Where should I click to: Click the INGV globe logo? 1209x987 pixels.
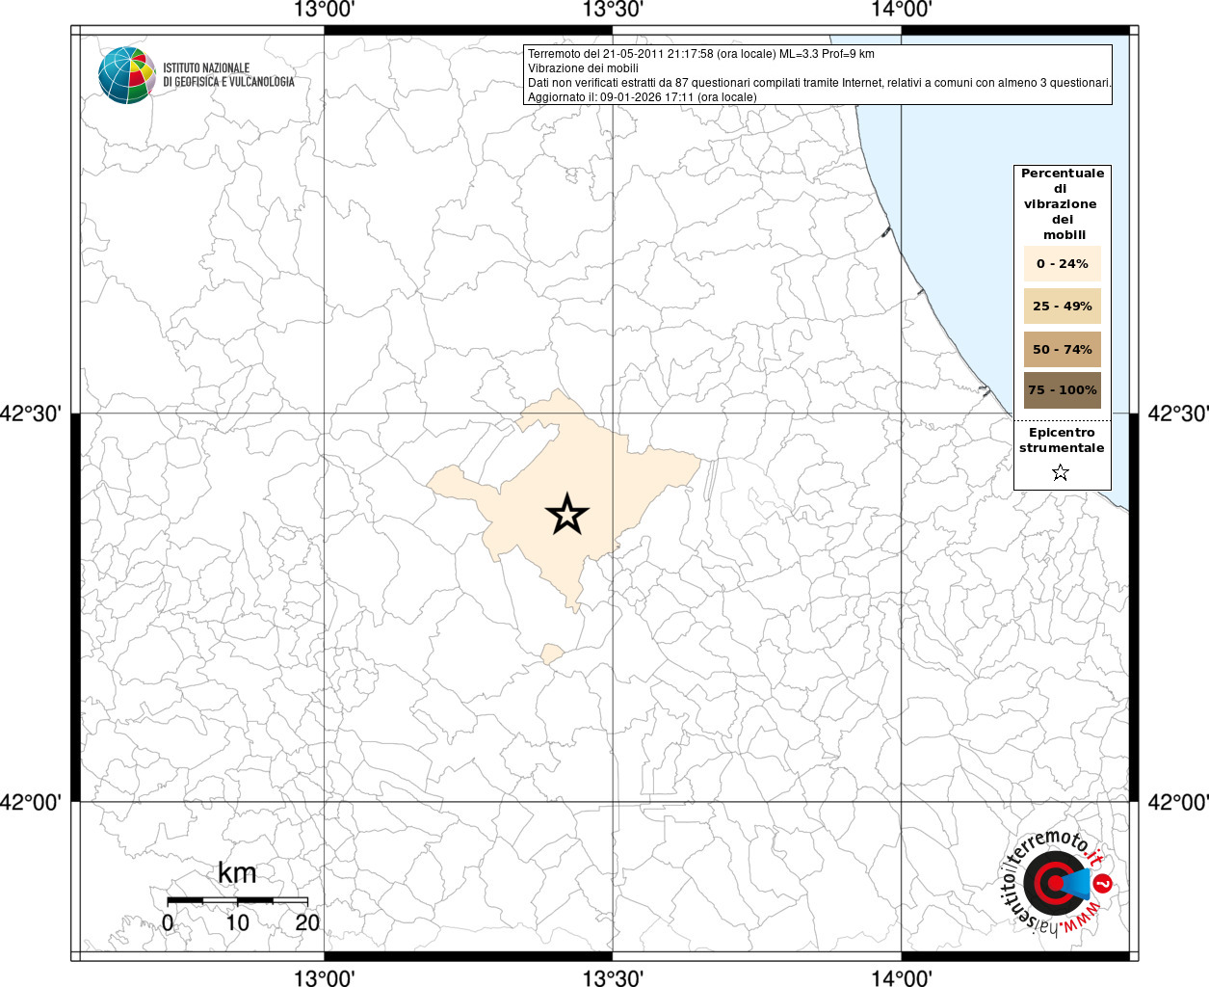126,74
